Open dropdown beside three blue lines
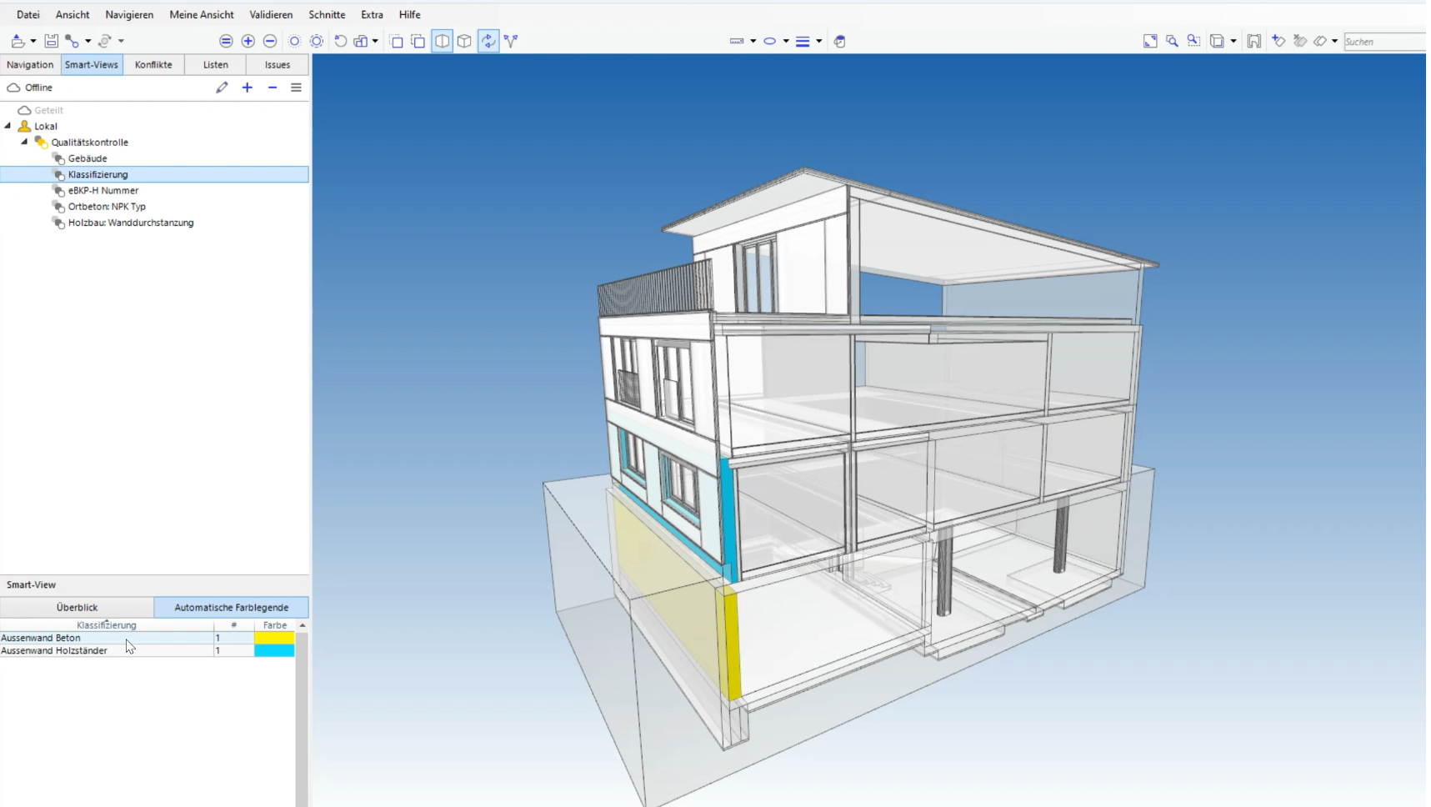The image size is (1431, 807). (818, 41)
